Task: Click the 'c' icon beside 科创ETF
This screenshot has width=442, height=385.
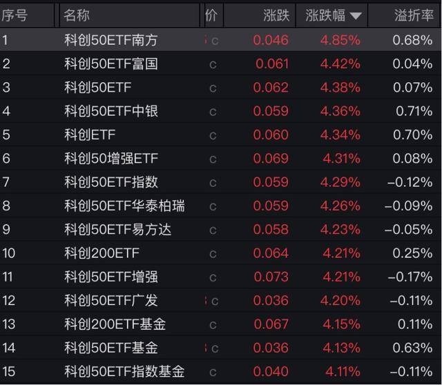Action: click(213, 135)
